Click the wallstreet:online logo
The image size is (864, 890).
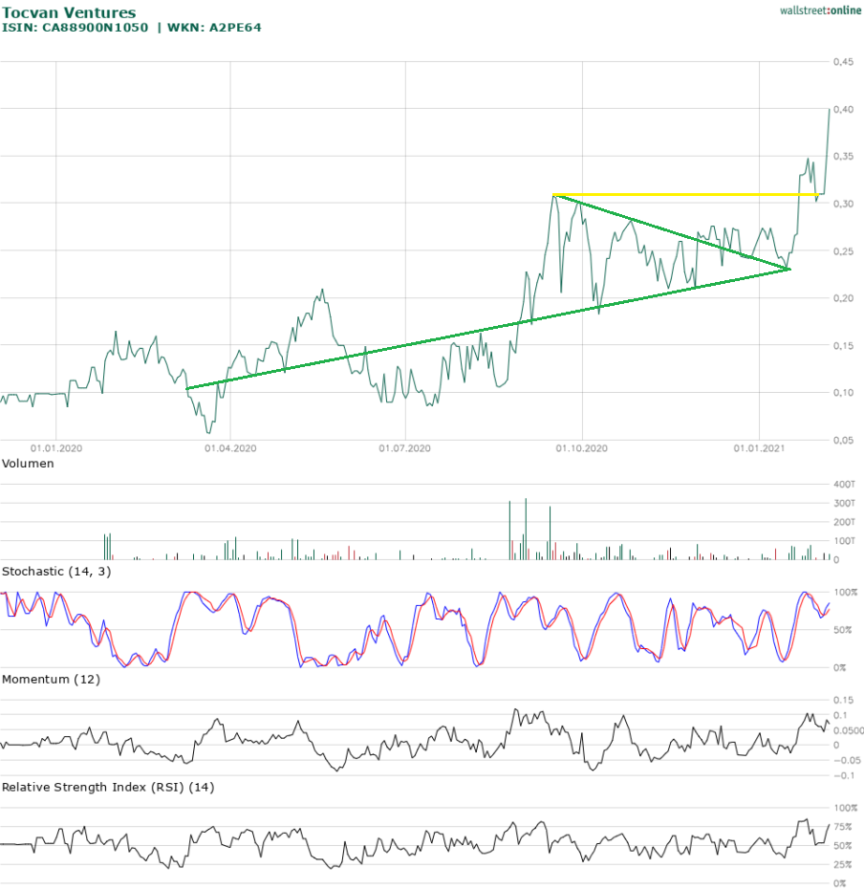click(820, 11)
